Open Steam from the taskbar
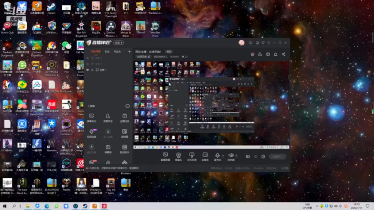Image resolution: width=374 pixels, height=210 pixels. pos(85,206)
